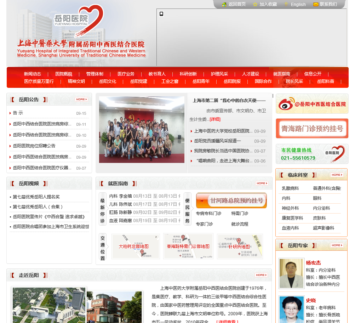
Task: Click the Yueyang Hospital heart logo
Action: pos(79,21)
